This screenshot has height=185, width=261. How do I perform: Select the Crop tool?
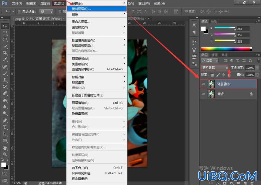coord(5,53)
